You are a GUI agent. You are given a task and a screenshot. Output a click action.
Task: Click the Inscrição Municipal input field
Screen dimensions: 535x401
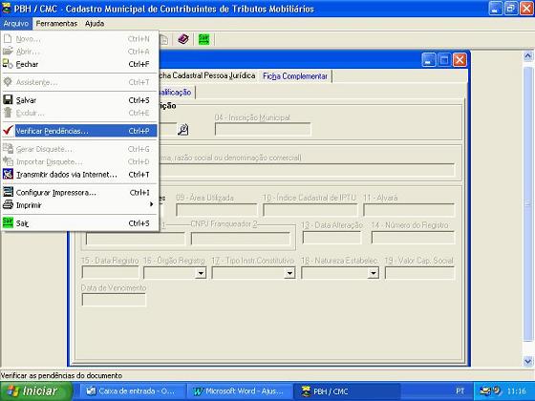263,130
